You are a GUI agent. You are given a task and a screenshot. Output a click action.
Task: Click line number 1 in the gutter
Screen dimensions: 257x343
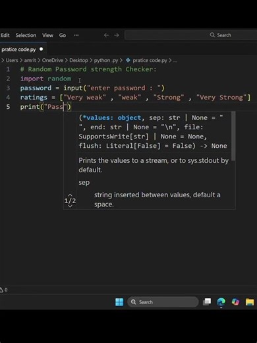click(x=8, y=69)
